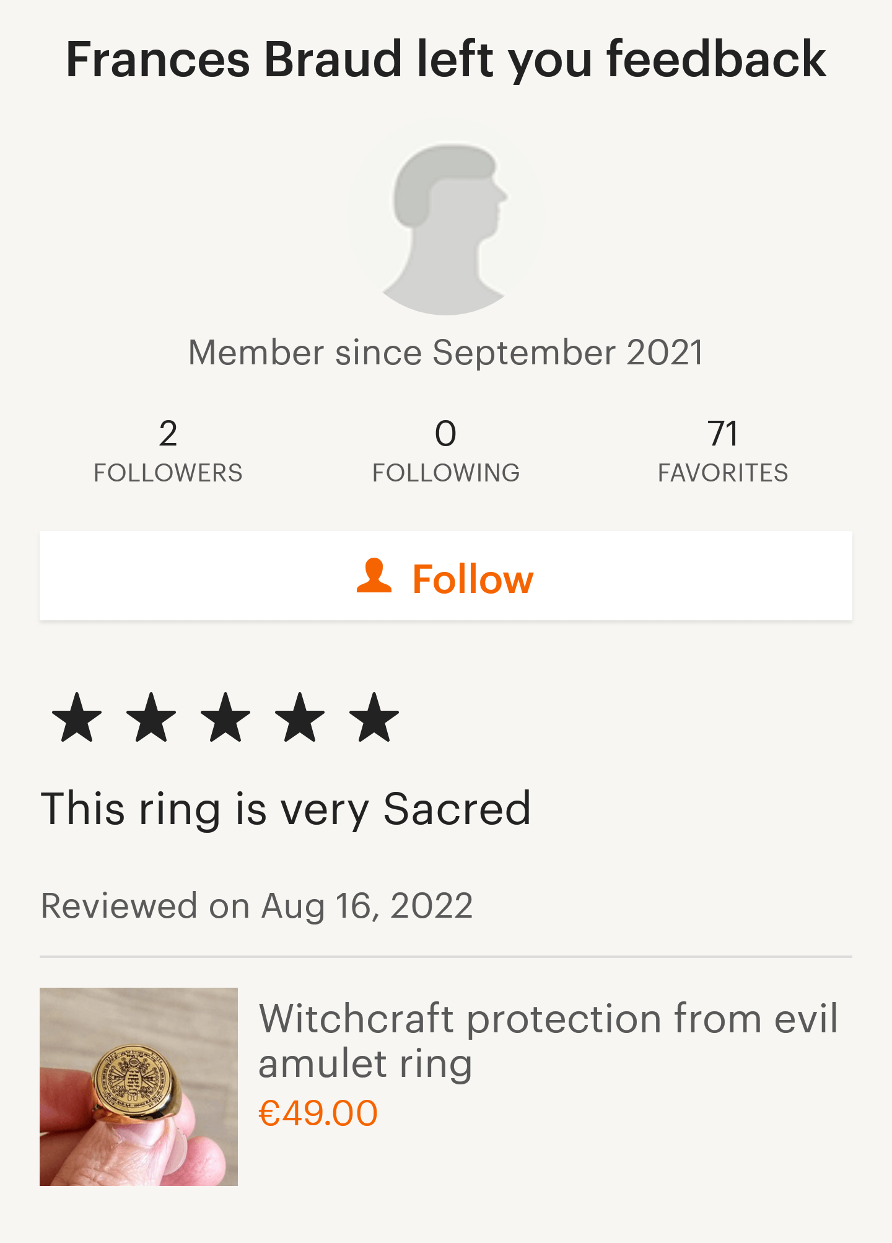Click the third rating star
The width and height of the screenshot is (892, 1243).
click(225, 718)
